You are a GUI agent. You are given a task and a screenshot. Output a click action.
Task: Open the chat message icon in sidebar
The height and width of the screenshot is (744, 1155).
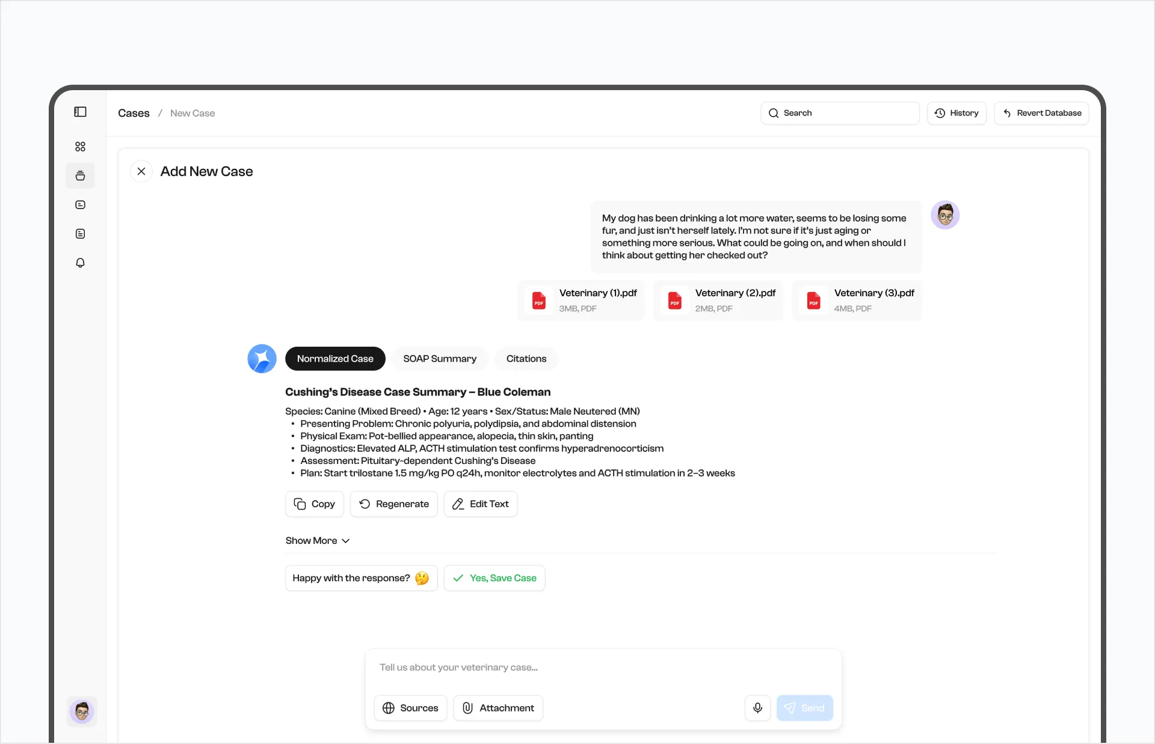tap(80, 205)
